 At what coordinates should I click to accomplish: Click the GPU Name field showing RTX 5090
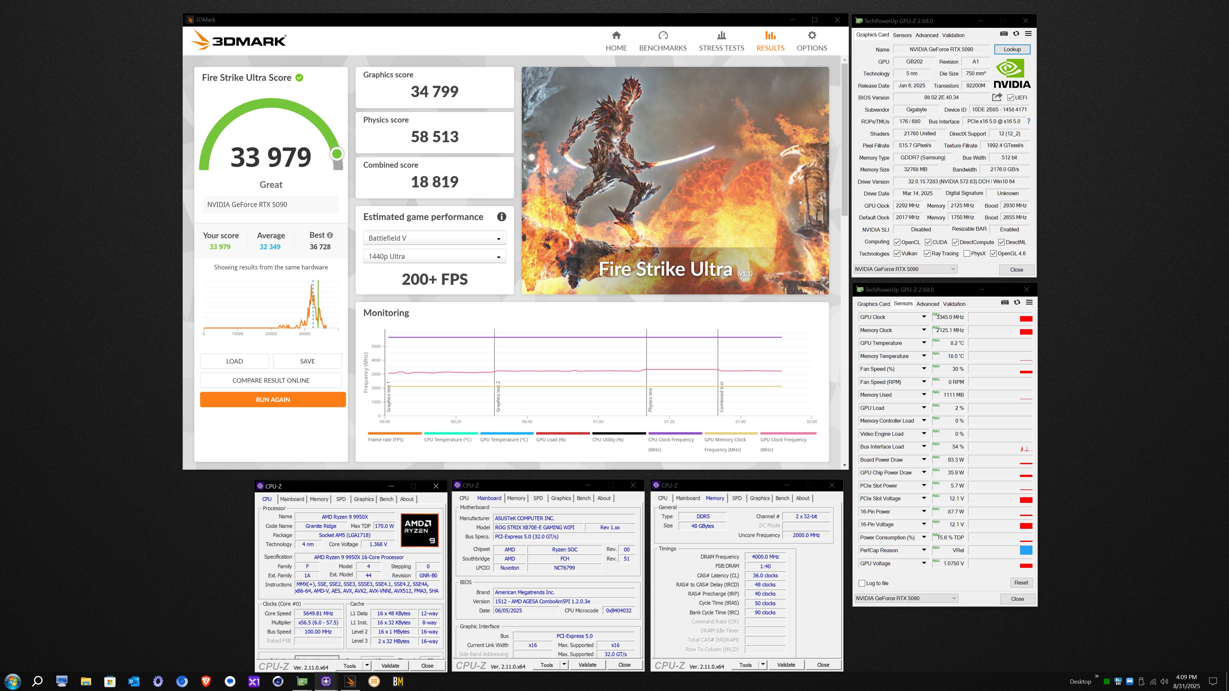pyautogui.click(x=941, y=49)
